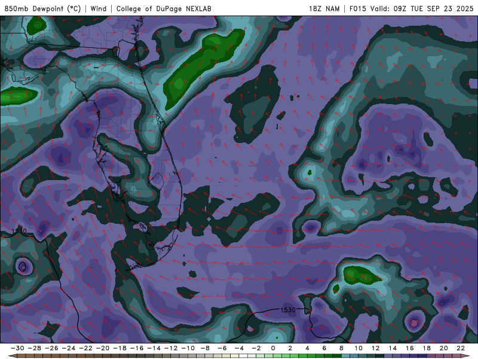Select the "-24" legend value

69,348
